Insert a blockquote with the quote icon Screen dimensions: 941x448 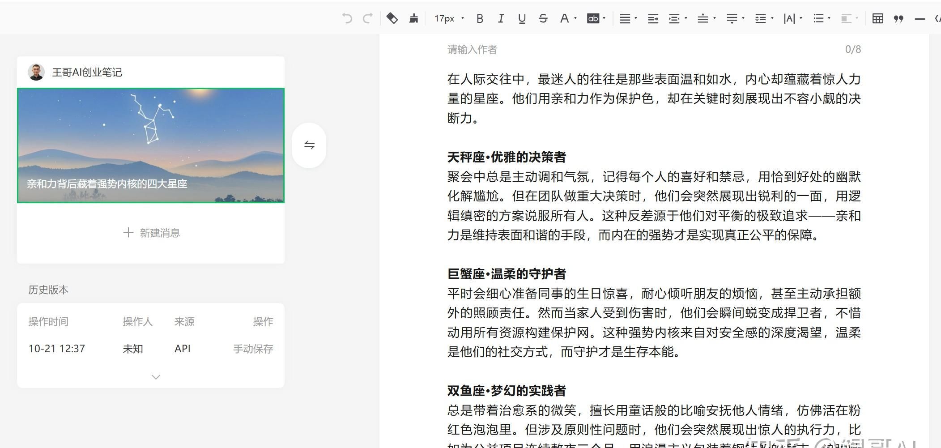click(x=898, y=18)
